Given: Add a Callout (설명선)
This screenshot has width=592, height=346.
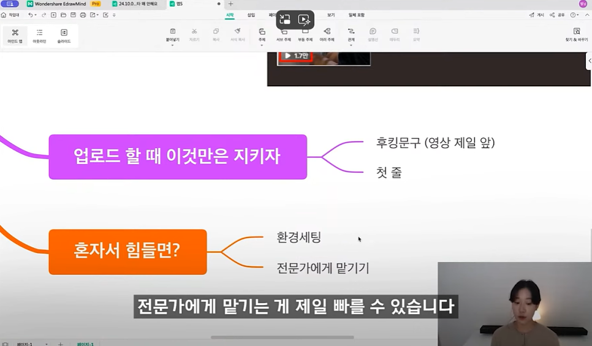Looking at the screenshot, I should pyautogui.click(x=373, y=34).
